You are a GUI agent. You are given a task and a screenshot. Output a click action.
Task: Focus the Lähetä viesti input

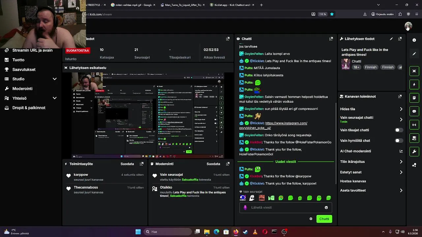pos(286,208)
